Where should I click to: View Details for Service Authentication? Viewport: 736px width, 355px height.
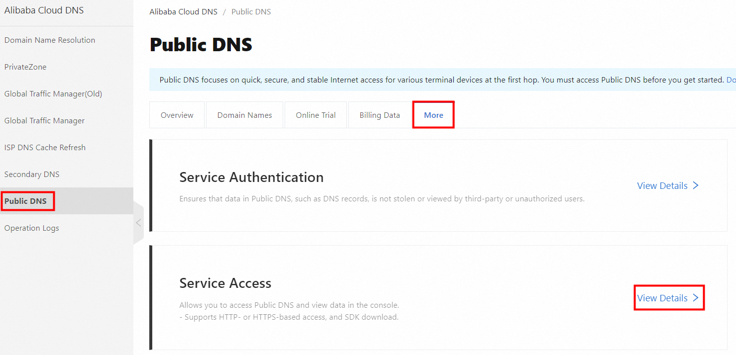668,185
